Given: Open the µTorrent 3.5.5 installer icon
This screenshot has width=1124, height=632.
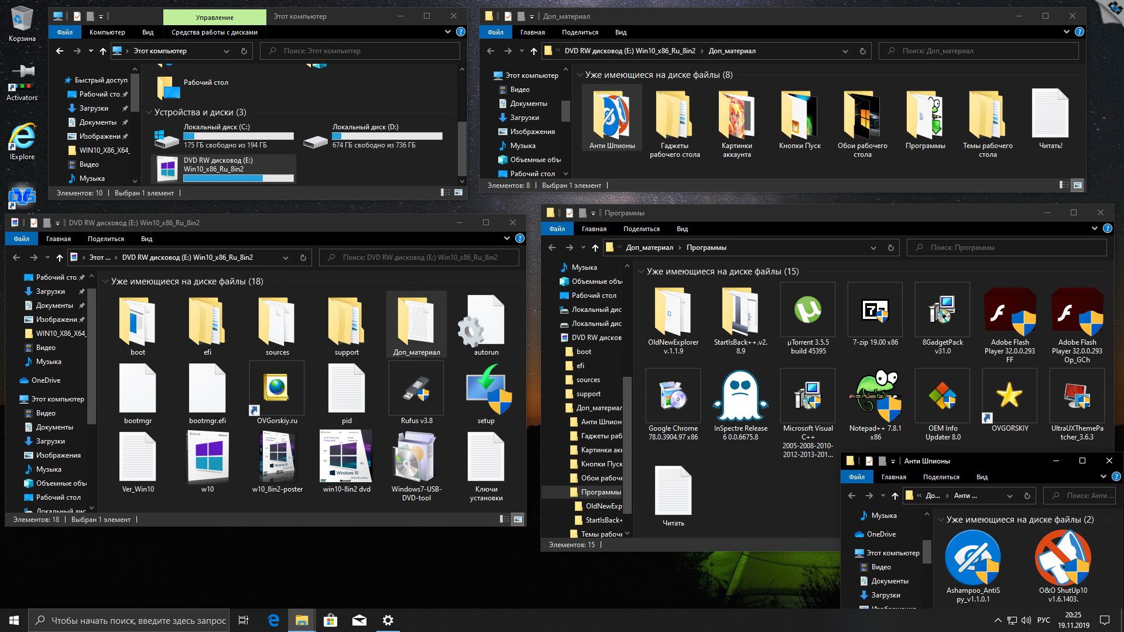Looking at the screenshot, I should pyautogui.click(x=808, y=310).
